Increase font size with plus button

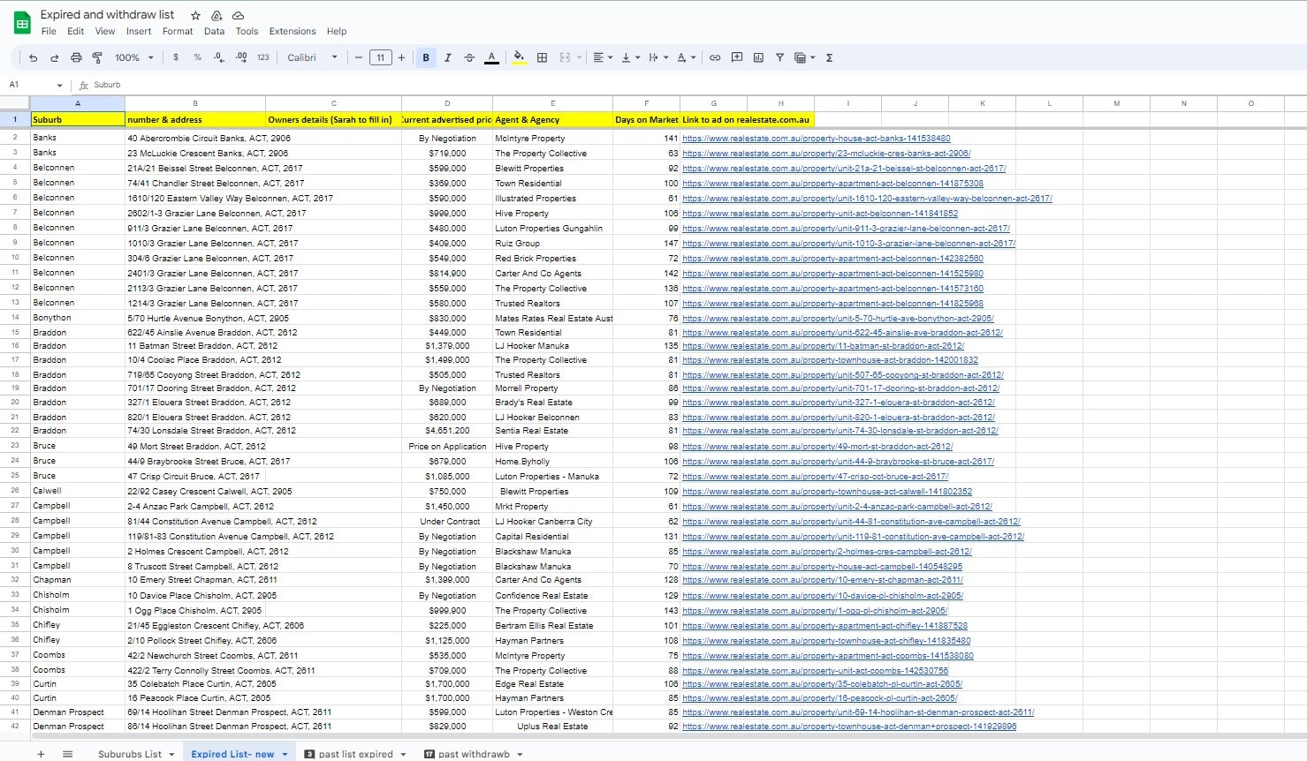point(401,57)
